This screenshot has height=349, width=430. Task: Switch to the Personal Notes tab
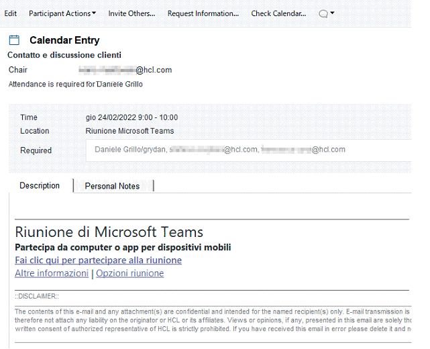[x=113, y=187]
